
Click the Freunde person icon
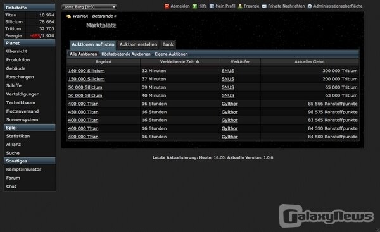tap(240, 6)
